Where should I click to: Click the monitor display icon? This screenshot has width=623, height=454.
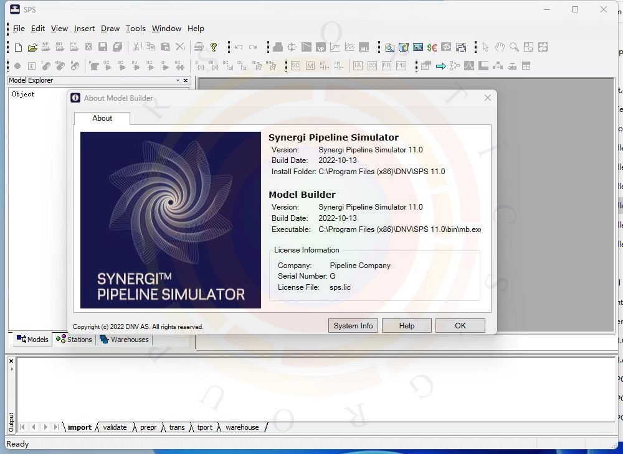pos(417,47)
